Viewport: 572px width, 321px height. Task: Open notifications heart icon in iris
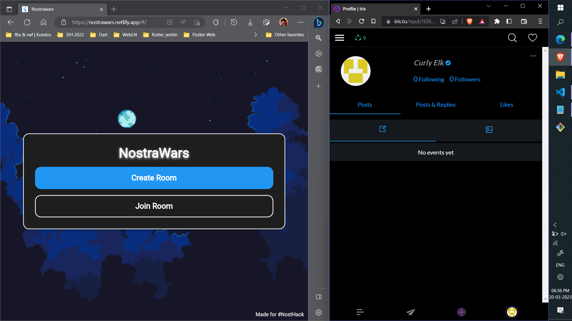click(x=532, y=38)
